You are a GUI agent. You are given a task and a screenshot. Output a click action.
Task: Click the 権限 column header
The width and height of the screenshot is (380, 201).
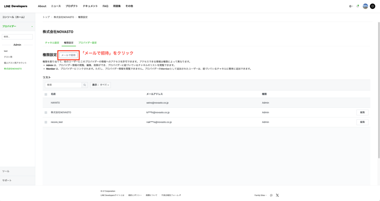(264, 94)
